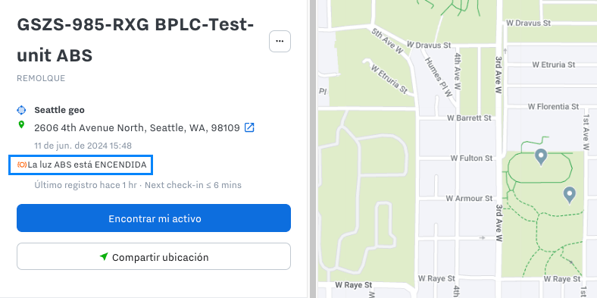Click the orange ABS warning light icon
Image resolution: width=597 pixels, height=298 pixels.
(22, 165)
